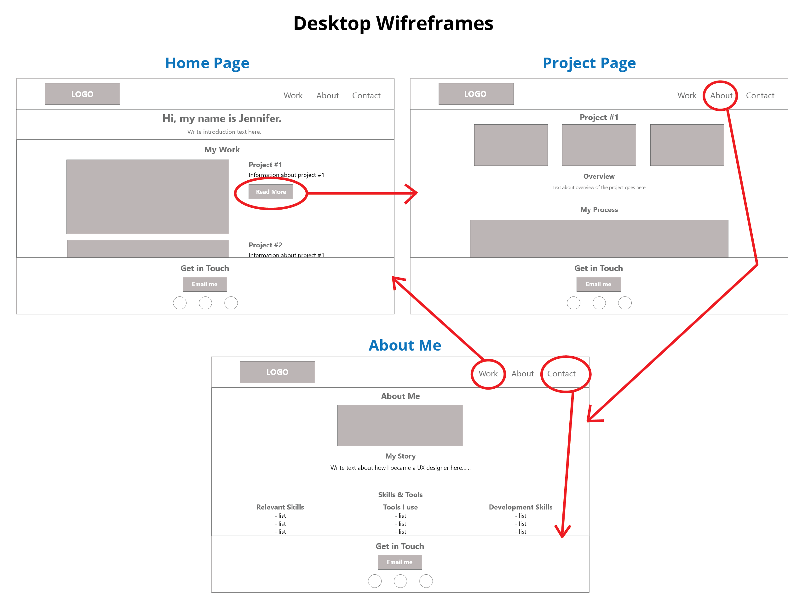This screenshot has width=805, height=608.
Task: Click 'Project #2' title on Home Page
Action: coord(265,245)
